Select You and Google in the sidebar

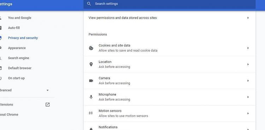click(19, 18)
